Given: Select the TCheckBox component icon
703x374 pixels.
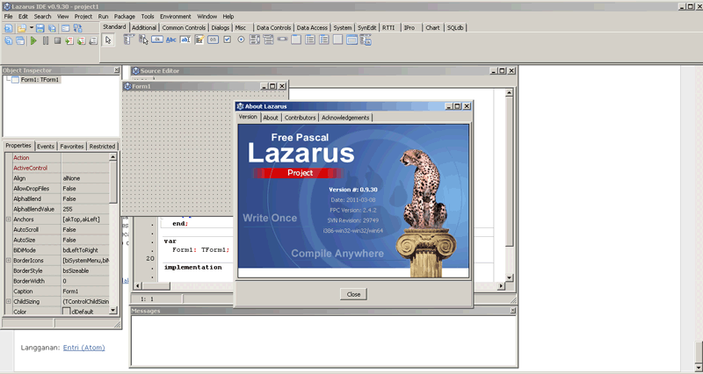Looking at the screenshot, I should tap(227, 40).
